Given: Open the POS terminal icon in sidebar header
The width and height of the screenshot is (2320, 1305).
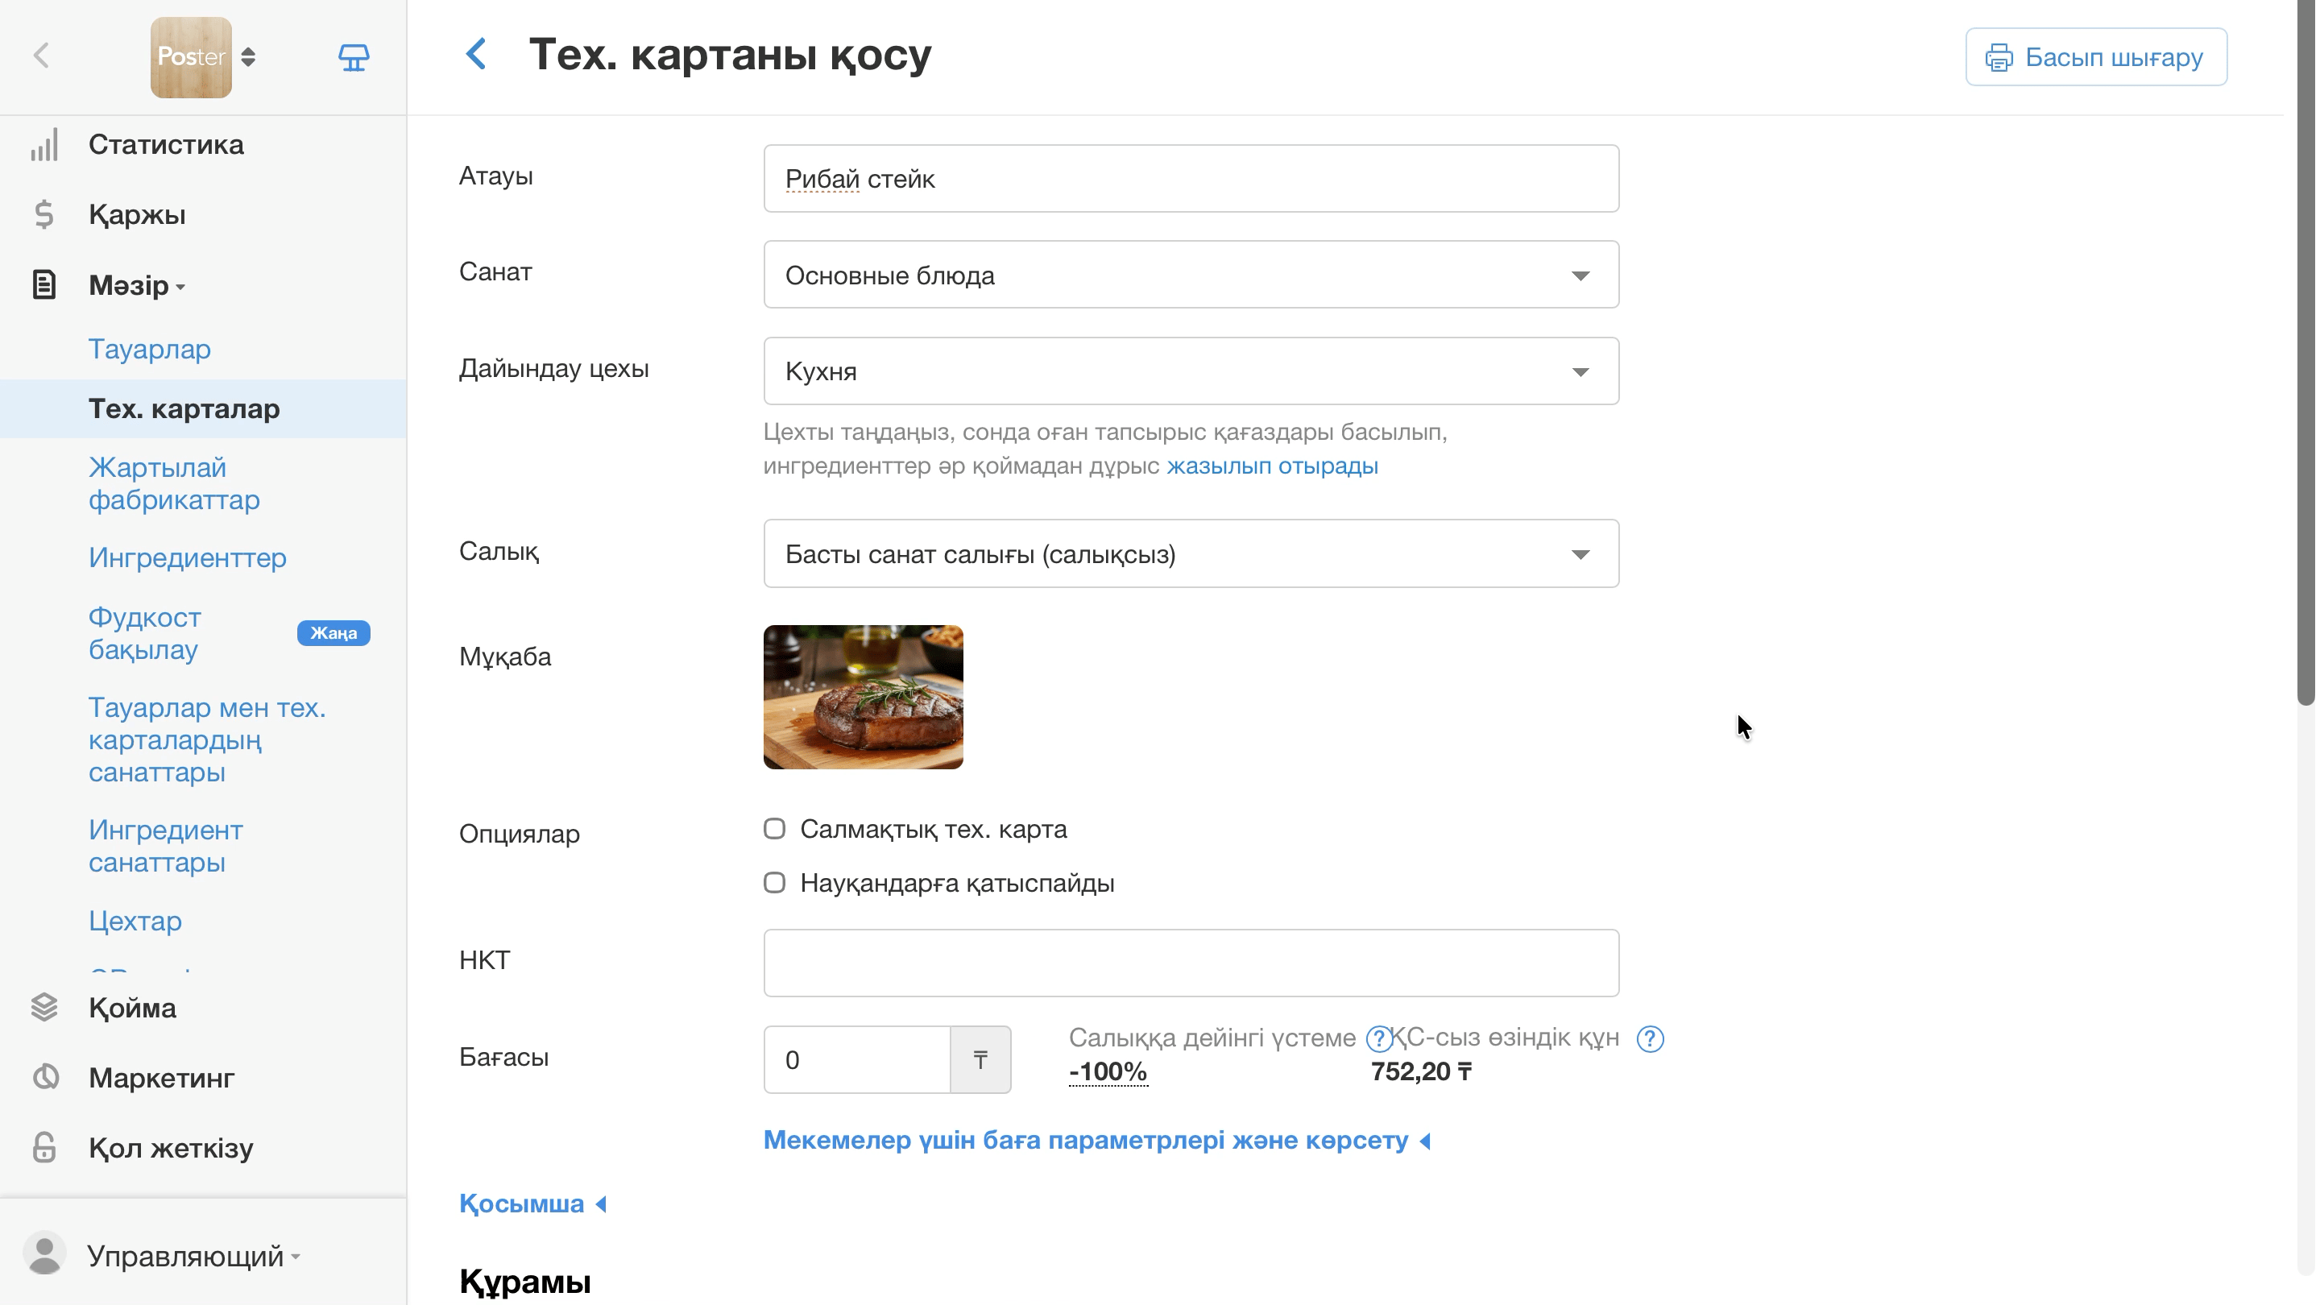Looking at the screenshot, I should [353, 56].
